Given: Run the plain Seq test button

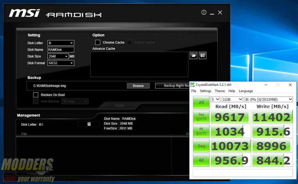Looking at the screenshot, I should 201,146.
